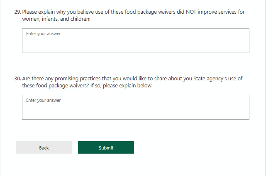Click the question 29 number label
The height and width of the screenshot is (176, 266).
click(x=17, y=12)
